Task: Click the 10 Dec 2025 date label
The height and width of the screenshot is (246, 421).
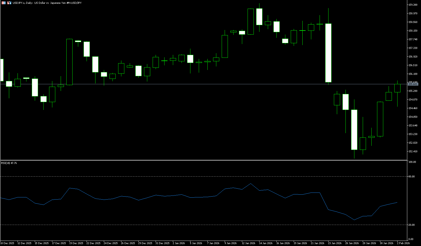Action: coord(7,243)
